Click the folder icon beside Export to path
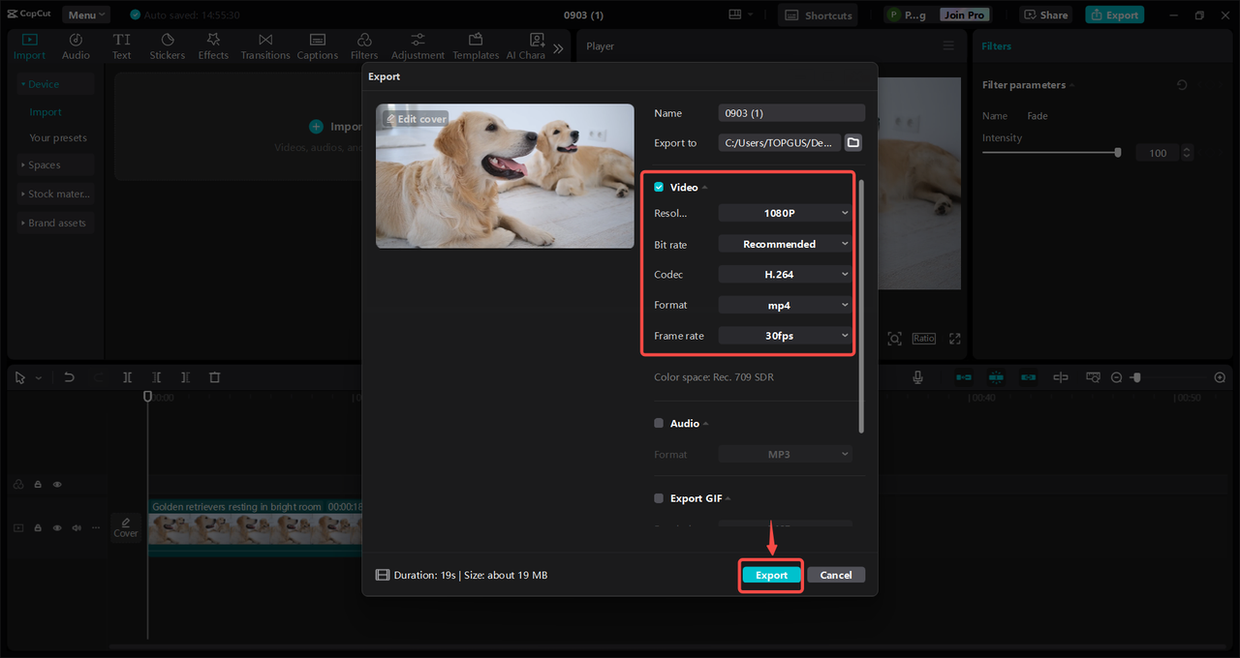The width and height of the screenshot is (1240, 658). point(852,142)
